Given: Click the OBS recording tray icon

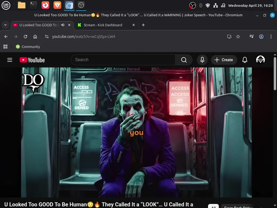Looking at the screenshot, I should (x=192, y=5).
